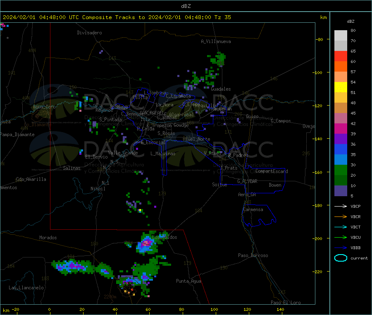Click the A_Villanueva map label

pos(216,41)
